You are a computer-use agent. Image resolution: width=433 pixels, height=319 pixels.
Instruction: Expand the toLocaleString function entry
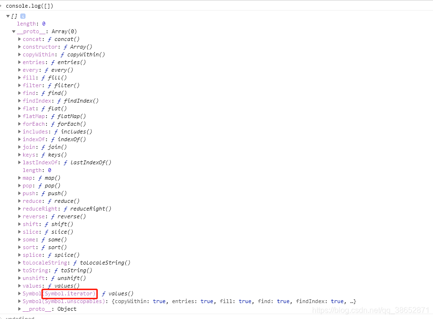pos(20,263)
